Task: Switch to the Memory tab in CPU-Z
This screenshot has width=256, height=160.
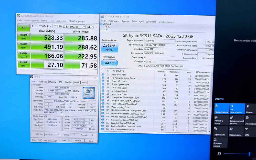Action: pos(52,82)
